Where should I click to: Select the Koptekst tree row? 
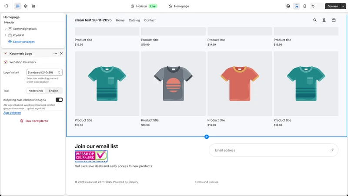tap(33, 35)
